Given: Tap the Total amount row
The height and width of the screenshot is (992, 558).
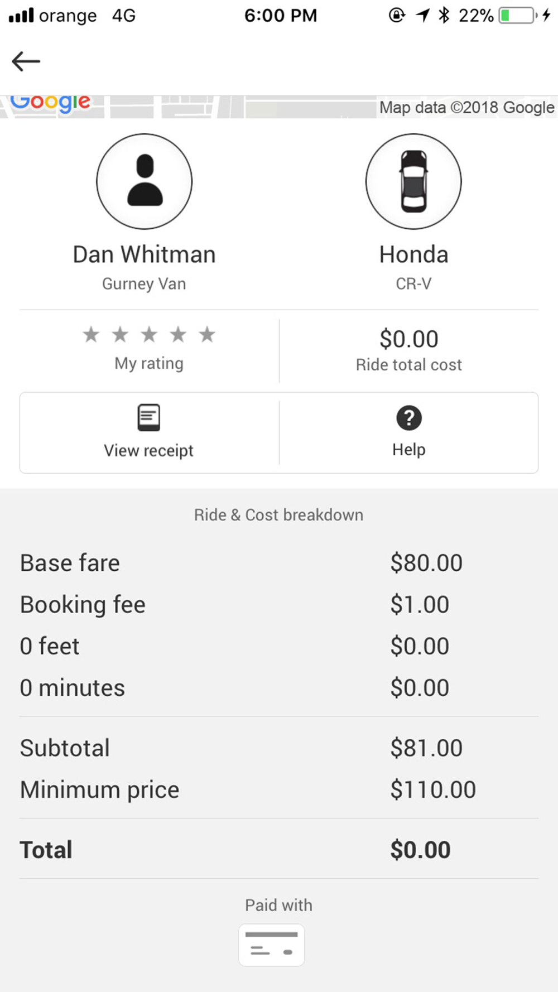Looking at the screenshot, I should point(279,850).
